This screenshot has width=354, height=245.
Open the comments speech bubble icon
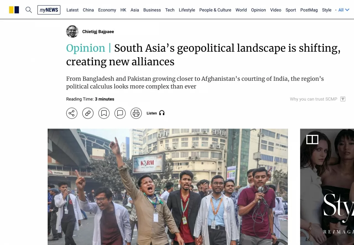tap(120, 113)
